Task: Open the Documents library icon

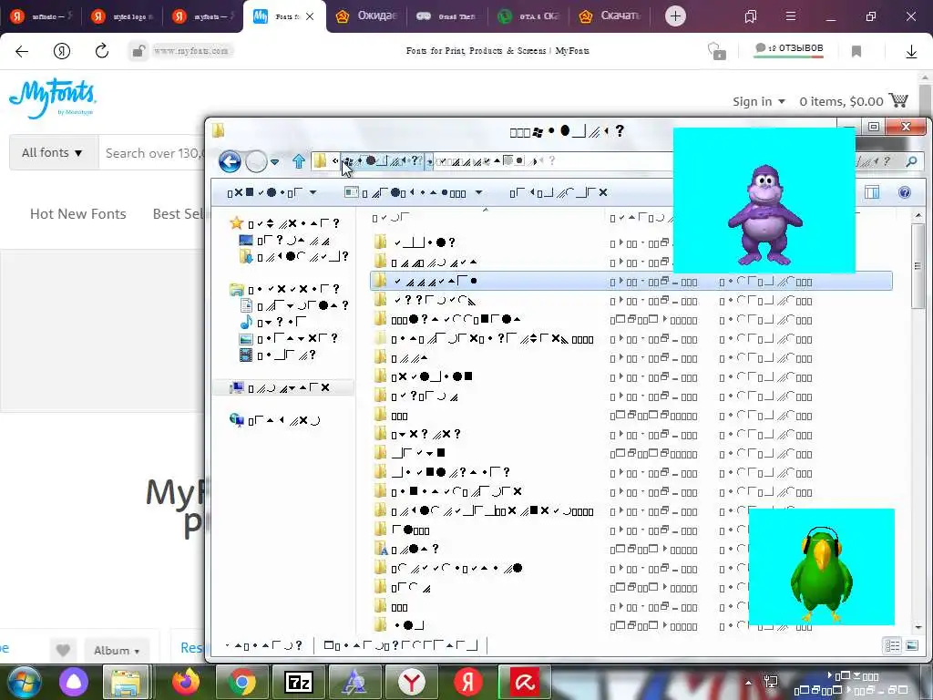Action: click(x=246, y=305)
